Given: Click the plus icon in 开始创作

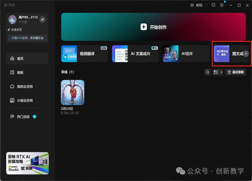Looking at the screenshot, I should click(144, 27).
